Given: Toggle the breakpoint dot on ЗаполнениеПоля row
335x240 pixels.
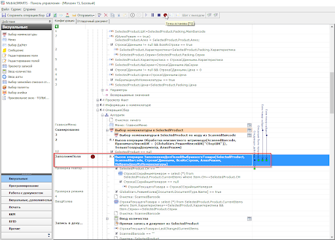Looking at the screenshot, I should point(93,156).
